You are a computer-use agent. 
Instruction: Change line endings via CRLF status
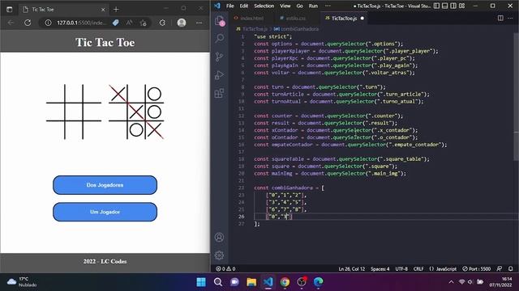[418, 269]
